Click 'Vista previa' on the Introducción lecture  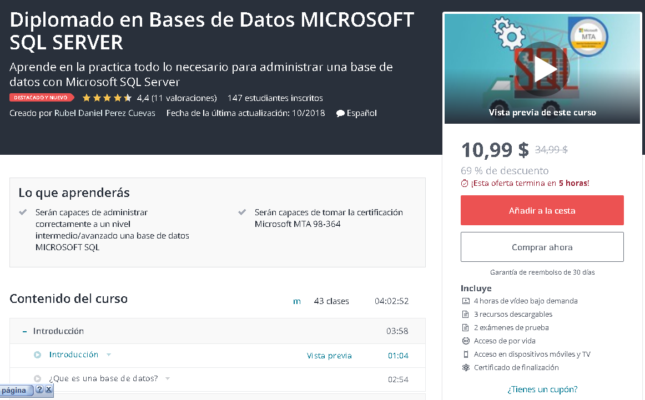pyautogui.click(x=329, y=355)
